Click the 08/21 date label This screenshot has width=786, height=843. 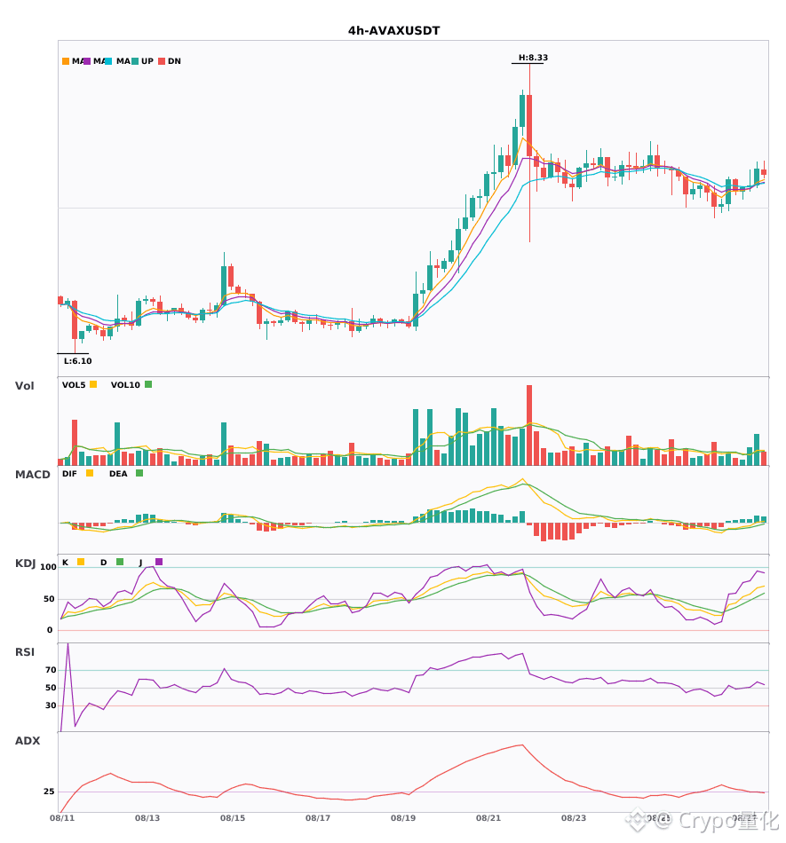(x=488, y=818)
